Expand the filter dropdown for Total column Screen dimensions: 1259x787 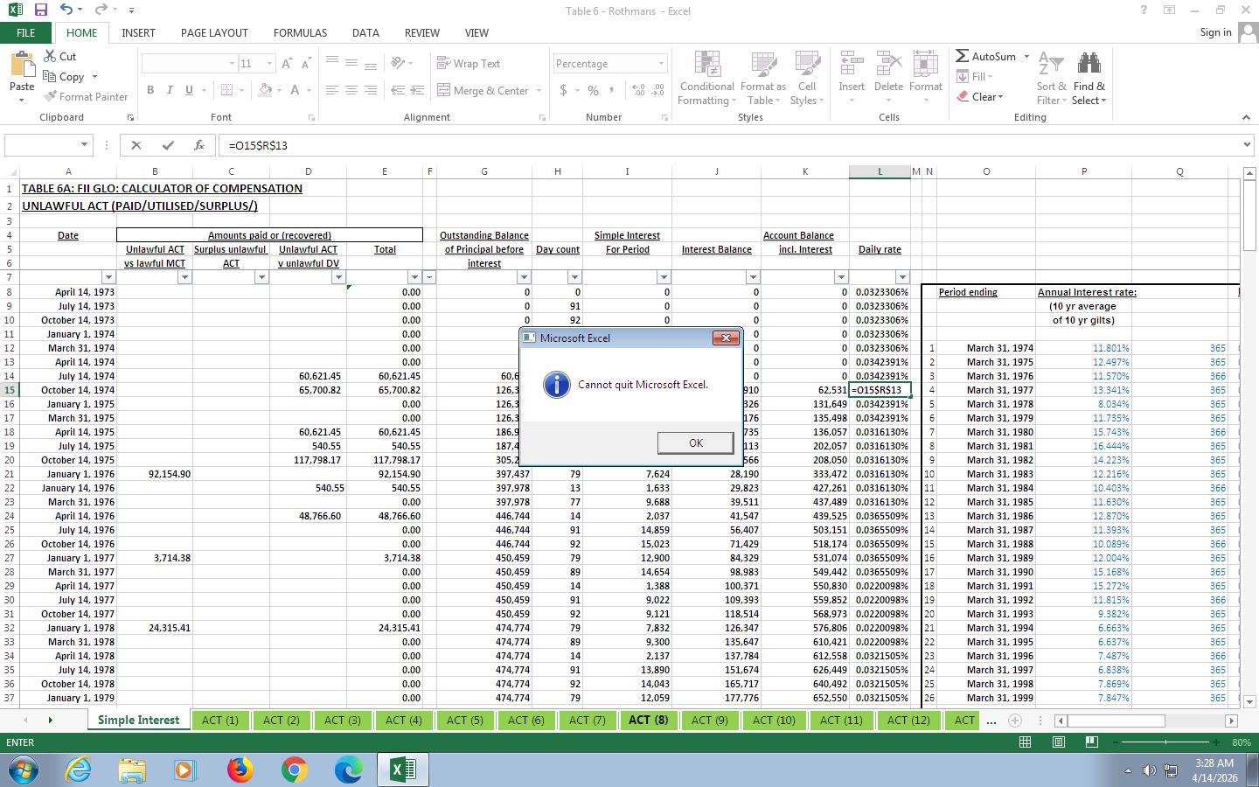(414, 277)
